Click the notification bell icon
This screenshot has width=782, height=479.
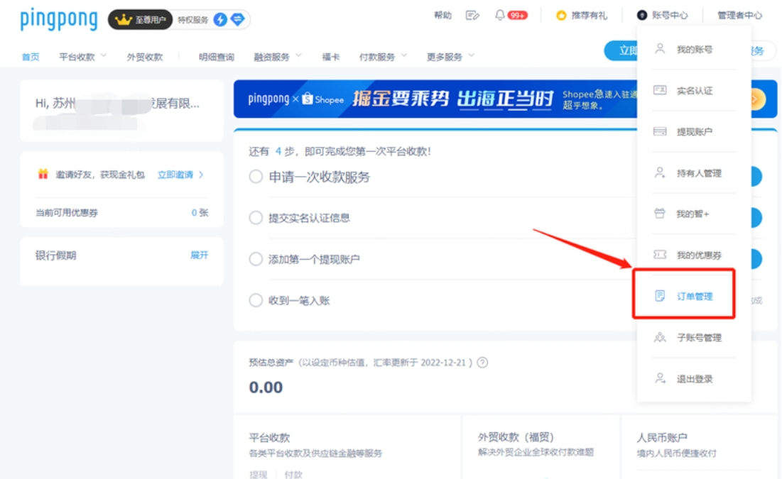(500, 15)
